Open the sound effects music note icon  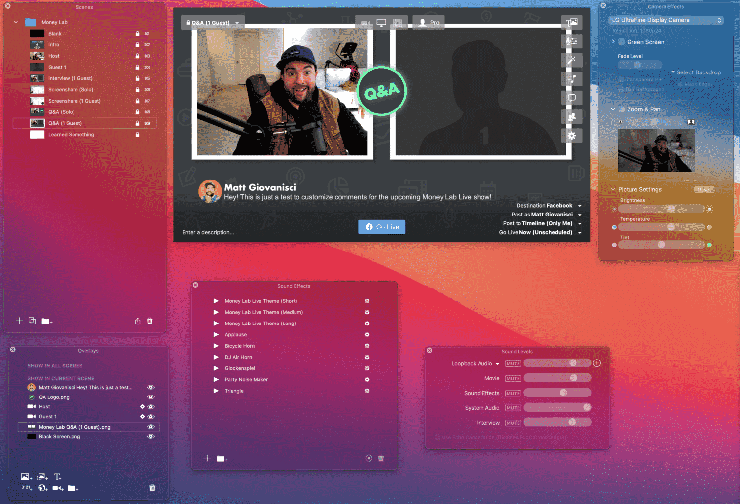pos(572,79)
